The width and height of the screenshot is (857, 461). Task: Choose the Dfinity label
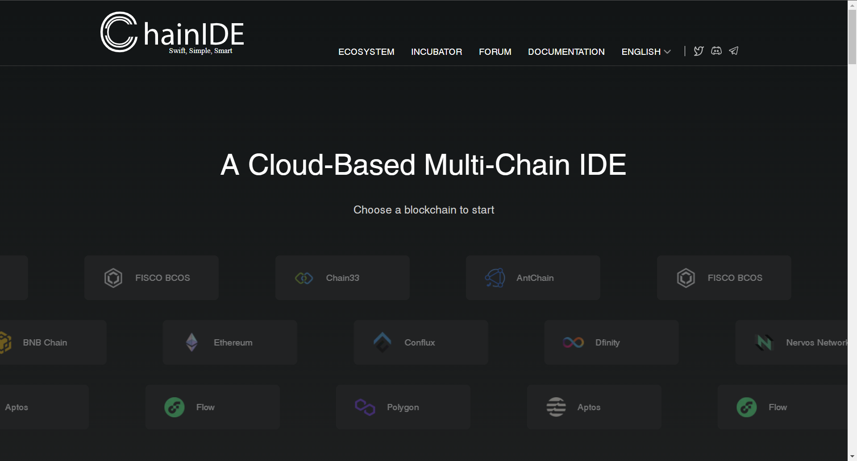tap(607, 342)
